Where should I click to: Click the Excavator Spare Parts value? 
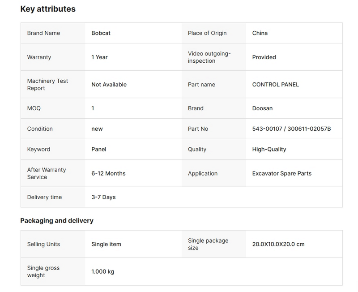[281, 173]
